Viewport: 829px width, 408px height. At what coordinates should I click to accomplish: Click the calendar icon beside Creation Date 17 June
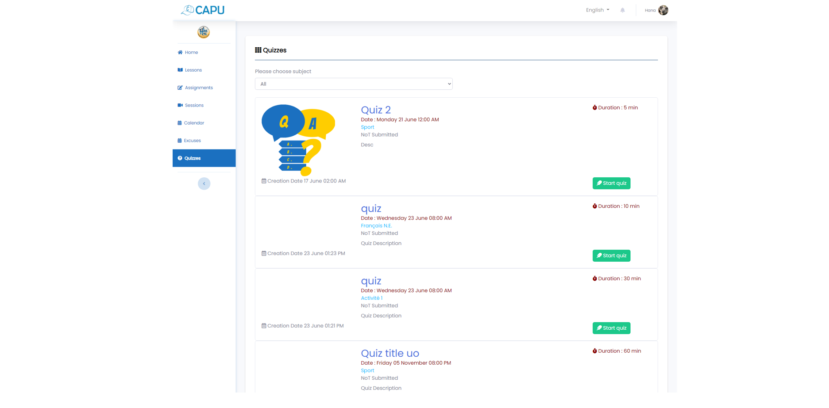264,181
